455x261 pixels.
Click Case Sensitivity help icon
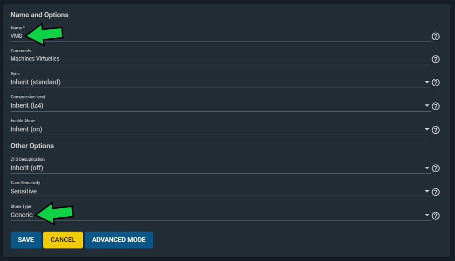pyautogui.click(x=435, y=192)
